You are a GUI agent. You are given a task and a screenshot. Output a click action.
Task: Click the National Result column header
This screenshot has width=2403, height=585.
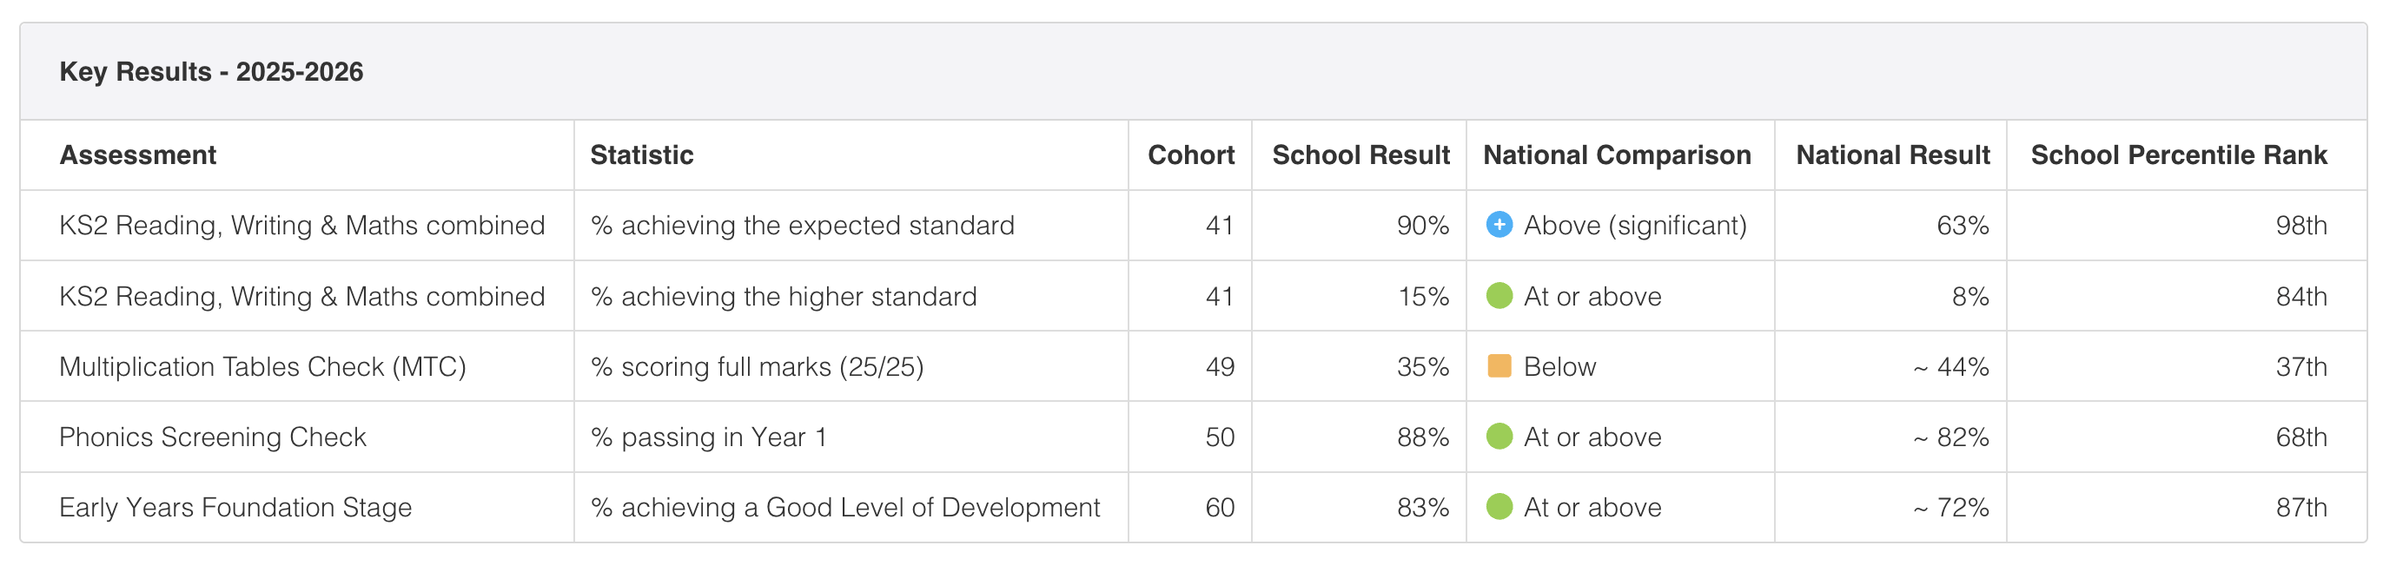tap(1892, 154)
